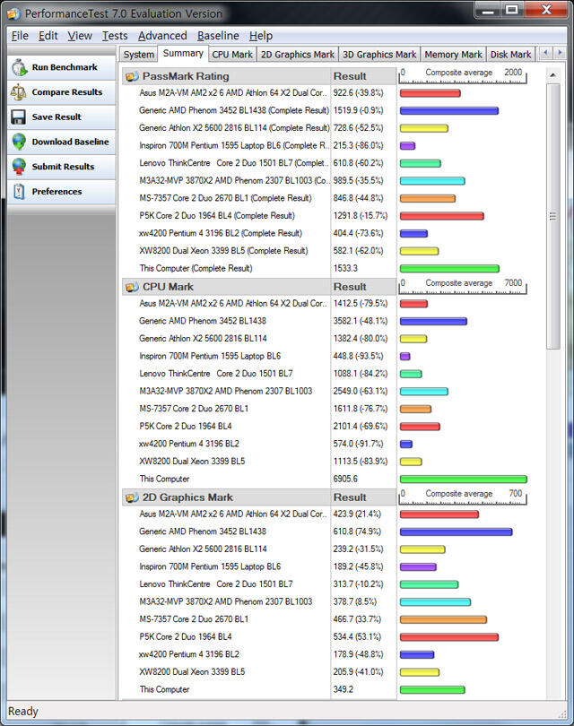The image size is (574, 726).
Task: Switch to the System tab
Action: pos(138,55)
